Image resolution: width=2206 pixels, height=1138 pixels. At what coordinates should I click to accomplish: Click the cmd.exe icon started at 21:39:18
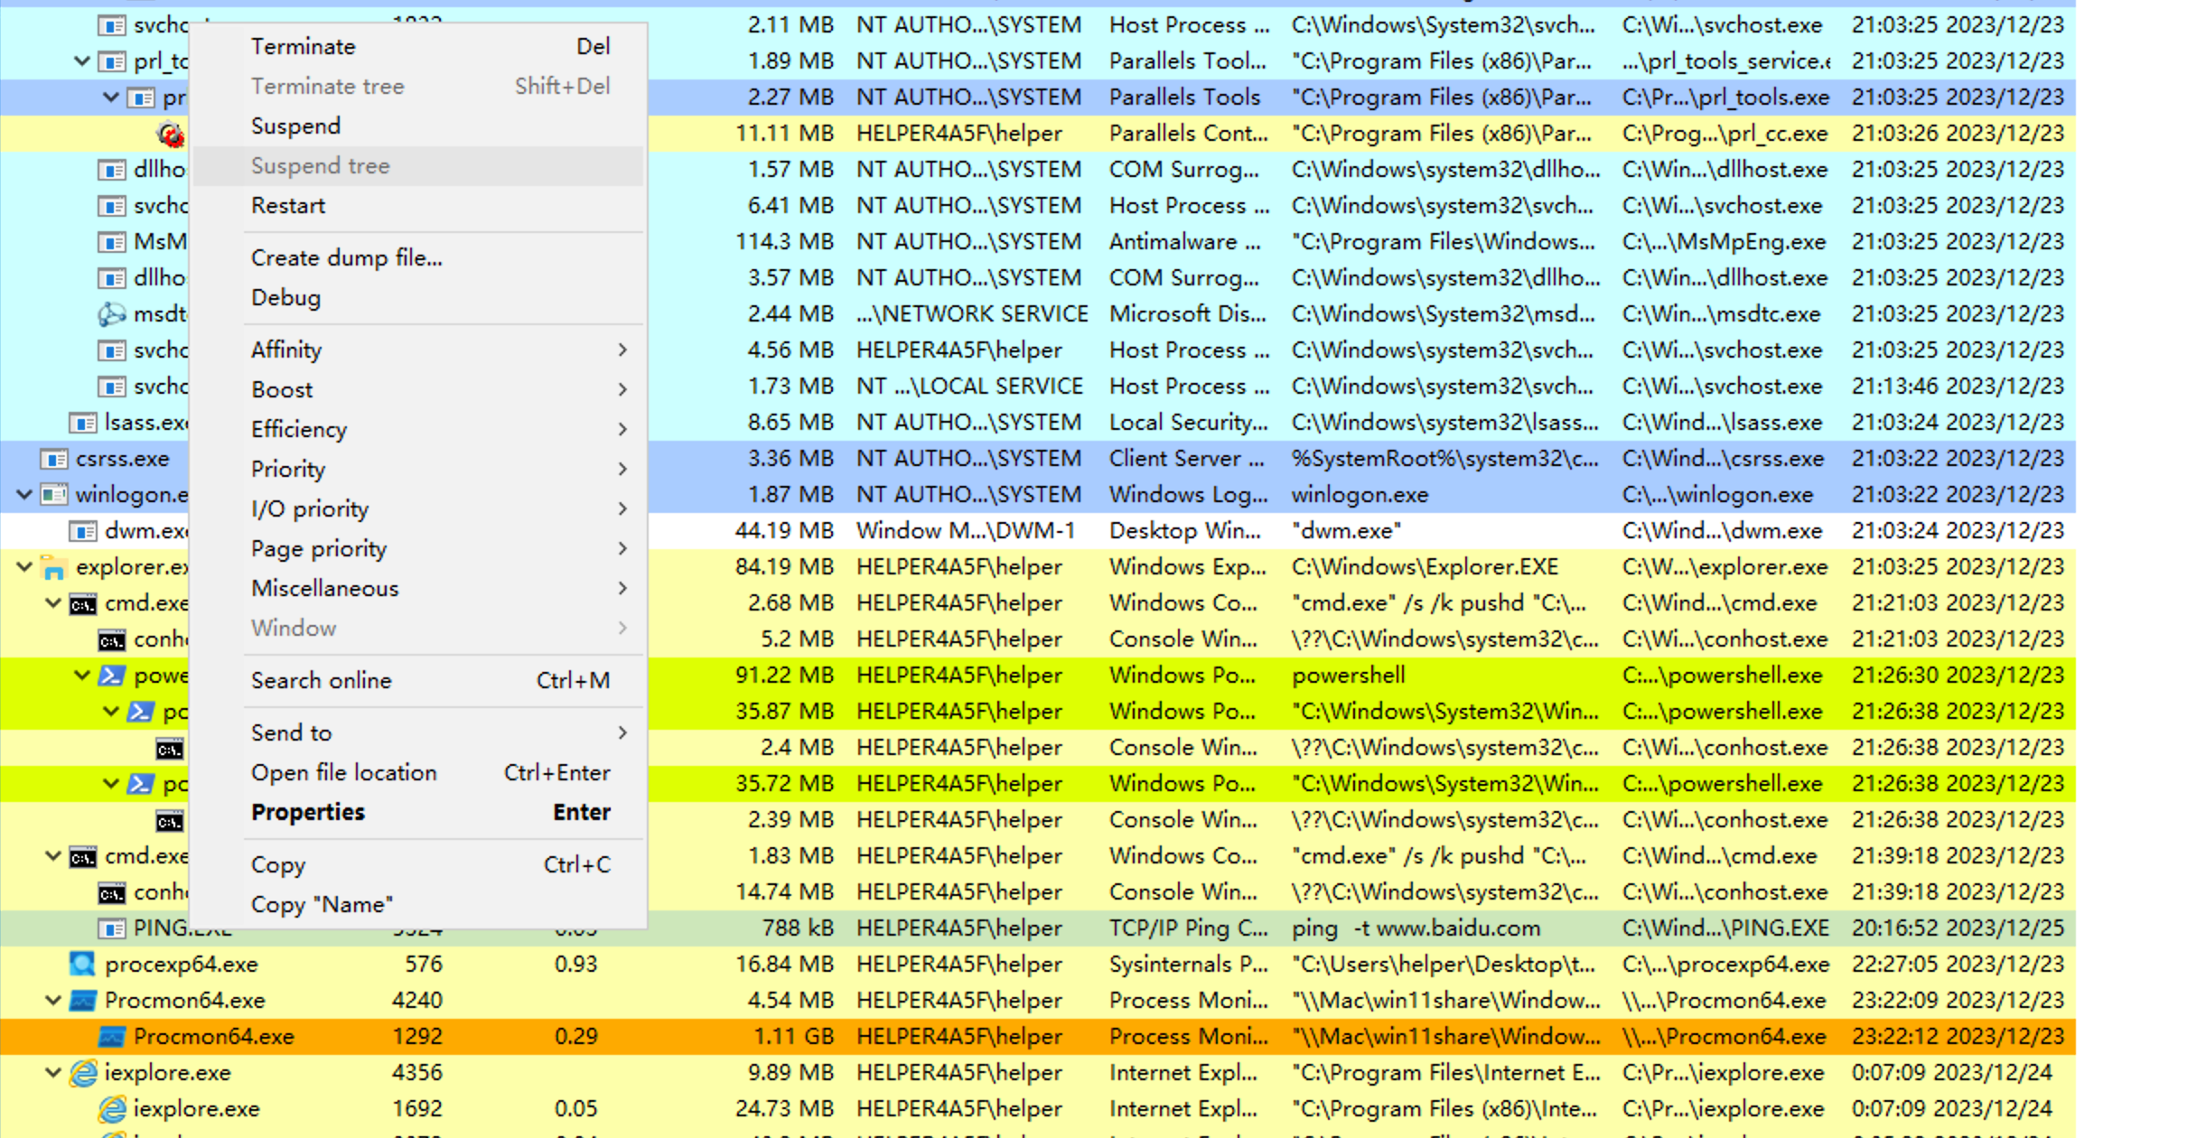83,856
